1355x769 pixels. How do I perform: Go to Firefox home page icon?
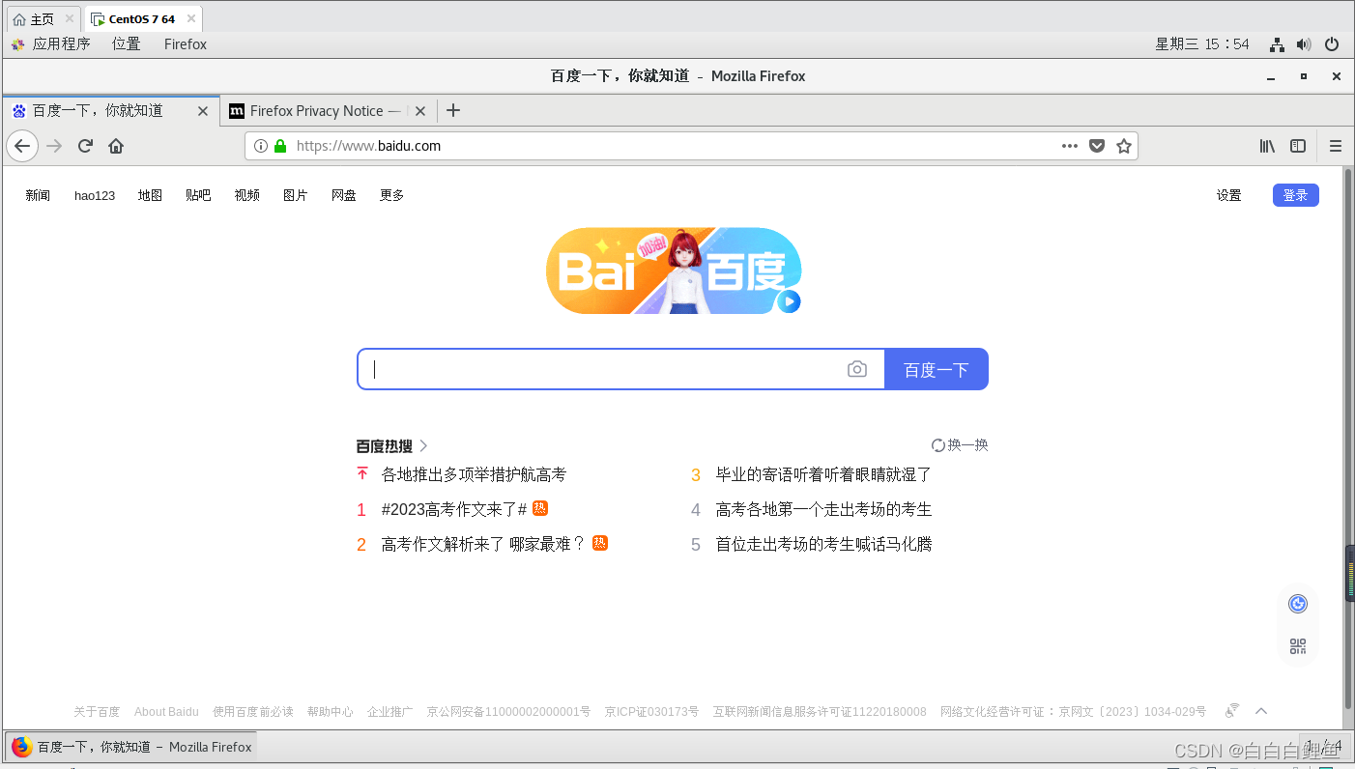click(x=116, y=146)
